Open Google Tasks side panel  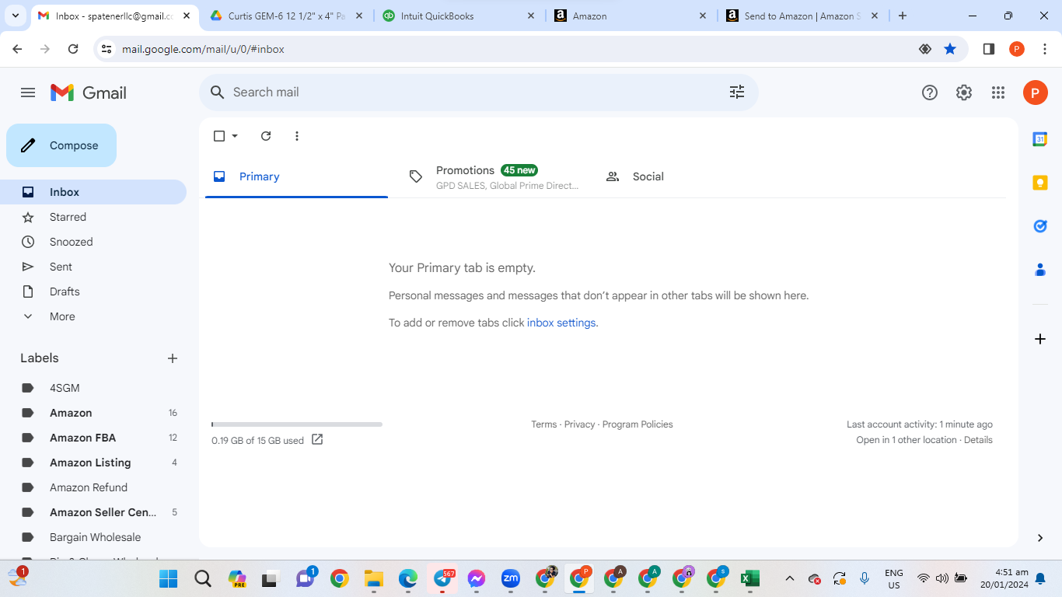coord(1040,226)
